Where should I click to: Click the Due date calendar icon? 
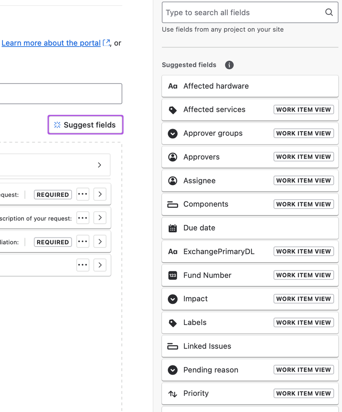[172, 228]
